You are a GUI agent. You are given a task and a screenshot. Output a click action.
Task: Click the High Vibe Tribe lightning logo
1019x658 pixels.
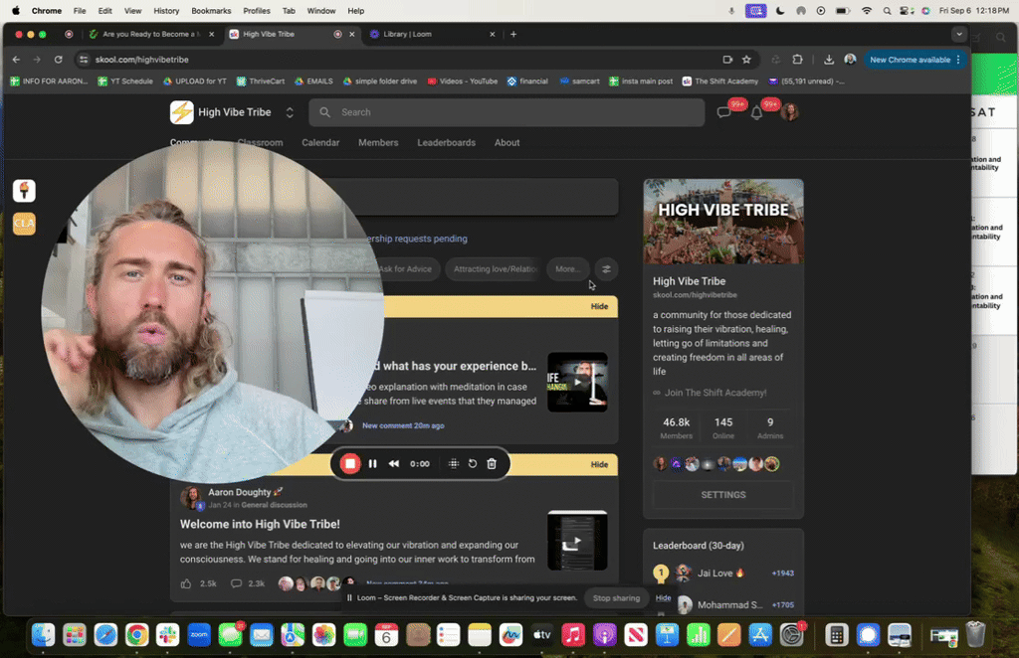182,112
